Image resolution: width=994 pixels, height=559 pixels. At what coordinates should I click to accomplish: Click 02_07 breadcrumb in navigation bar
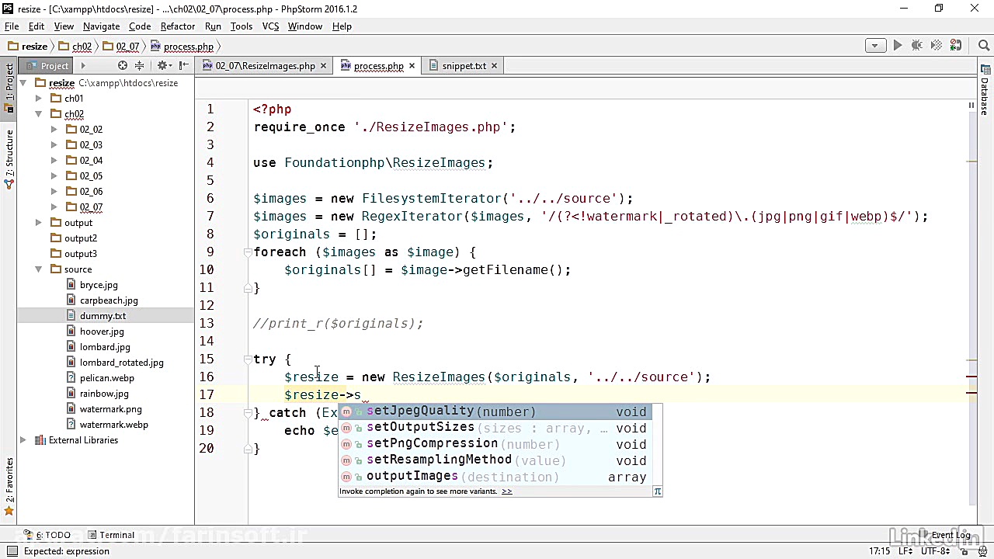point(121,47)
